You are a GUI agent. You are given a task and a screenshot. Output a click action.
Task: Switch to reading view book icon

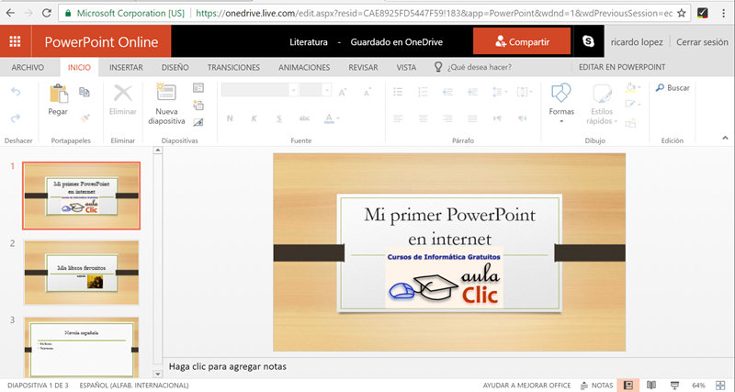pyautogui.click(x=651, y=385)
